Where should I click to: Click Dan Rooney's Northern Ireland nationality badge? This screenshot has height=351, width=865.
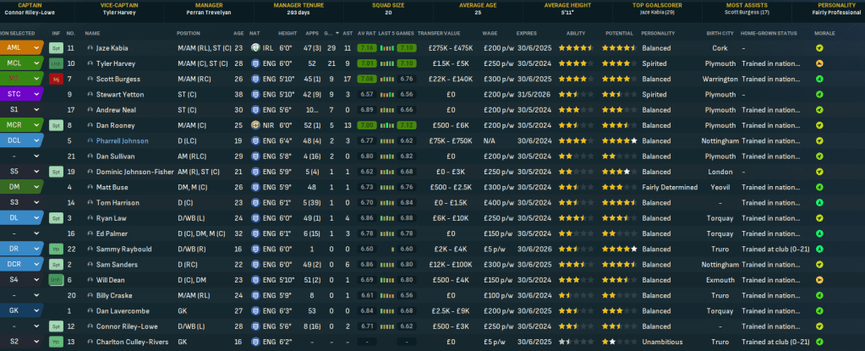(255, 125)
